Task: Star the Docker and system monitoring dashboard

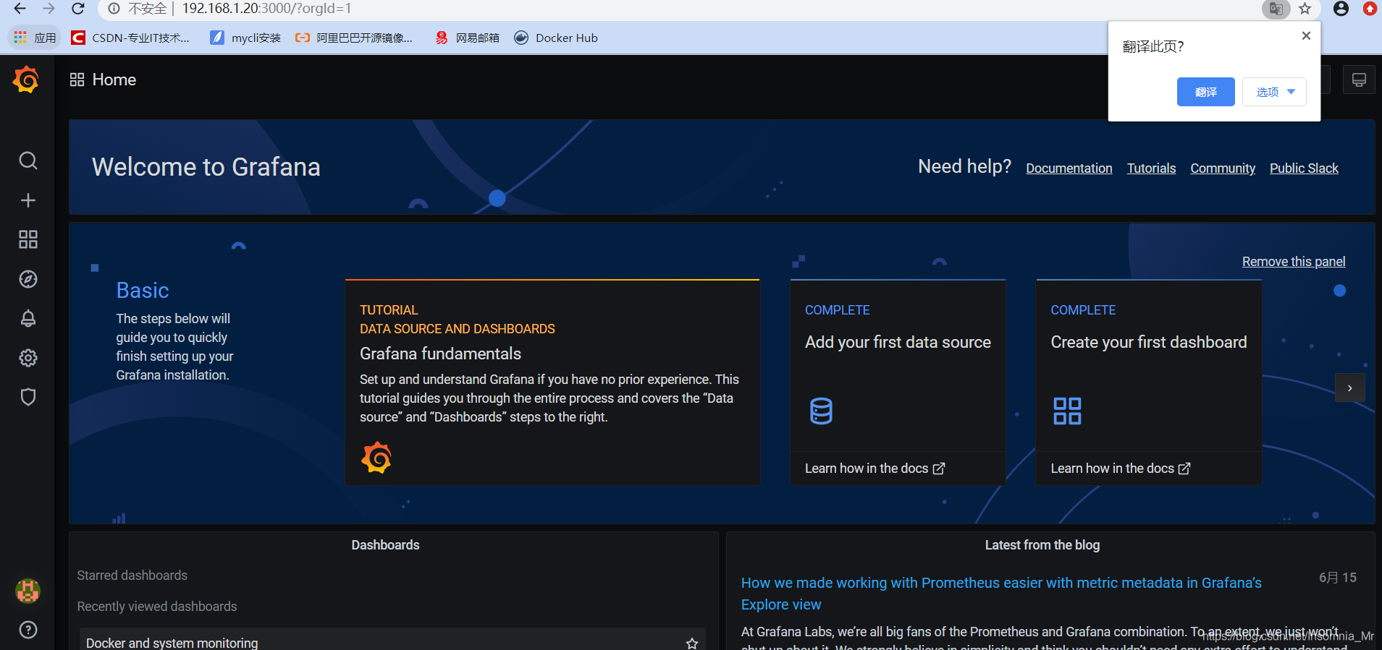Action: (x=692, y=643)
